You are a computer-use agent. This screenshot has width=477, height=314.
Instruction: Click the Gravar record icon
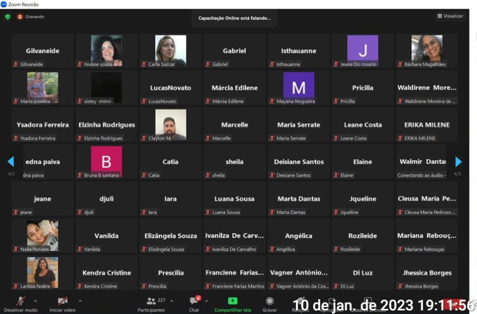[270, 301]
